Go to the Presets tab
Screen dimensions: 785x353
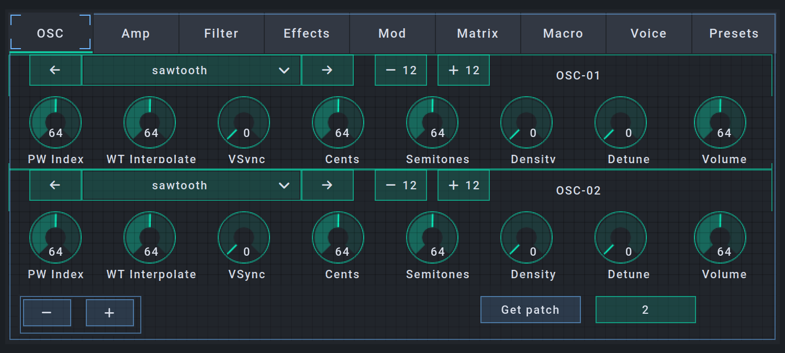[734, 33]
